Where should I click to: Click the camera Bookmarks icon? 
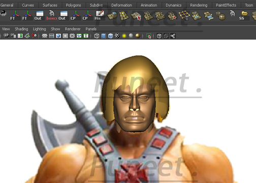[20, 36]
